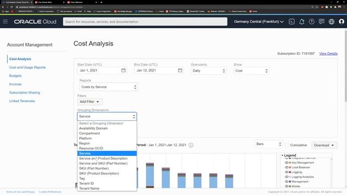Choose Service and SKU (Part Number) option
This screenshot has height=195, width=347.
[107, 164]
